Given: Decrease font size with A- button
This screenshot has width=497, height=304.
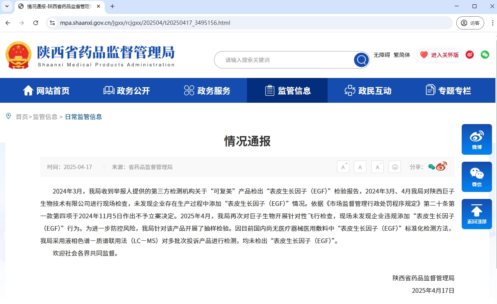Looking at the screenshot, I should [377, 167].
